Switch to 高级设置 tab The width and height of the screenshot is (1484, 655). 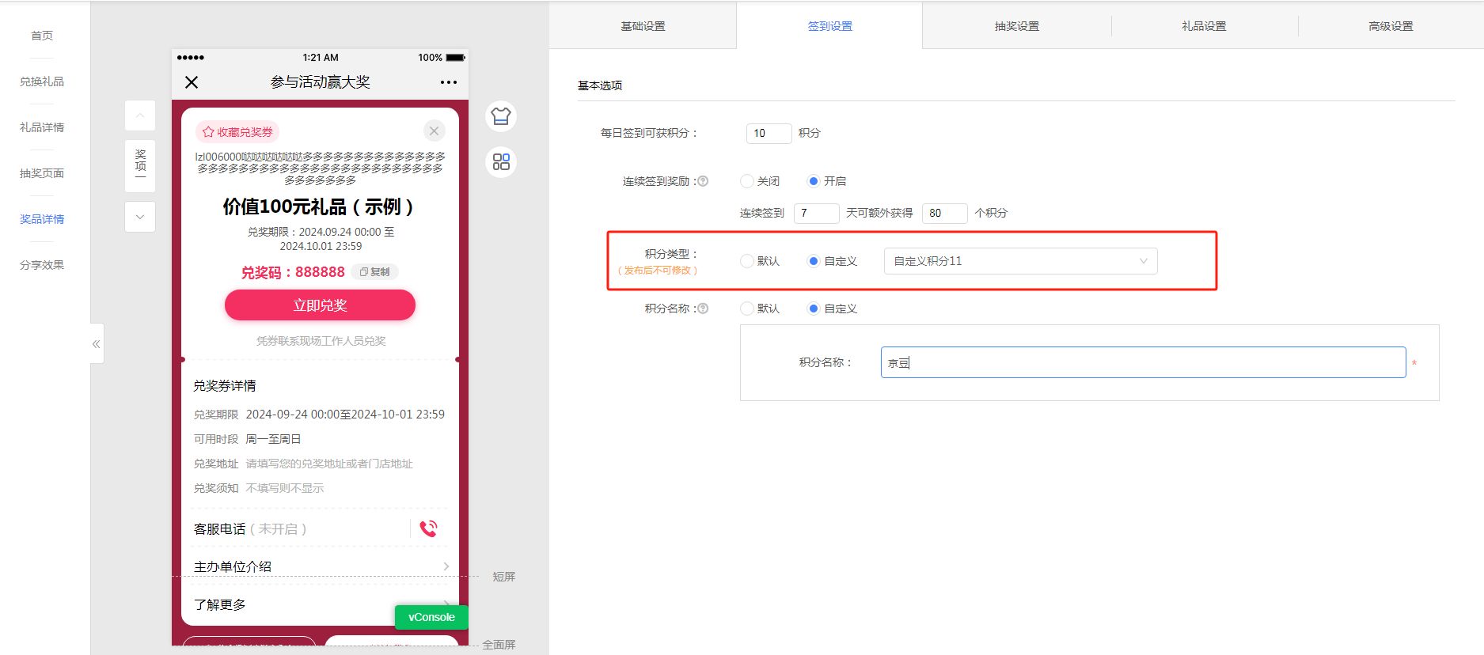pos(1391,26)
